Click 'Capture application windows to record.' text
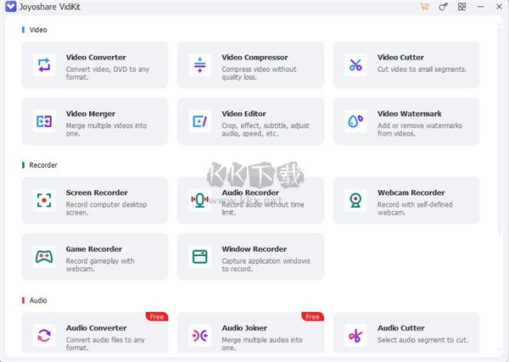The image size is (509, 362). click(266, 265)
